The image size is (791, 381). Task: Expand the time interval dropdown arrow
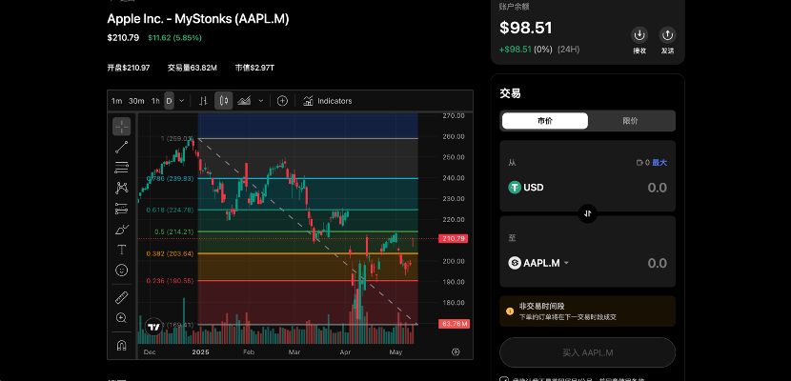[182, 101]
